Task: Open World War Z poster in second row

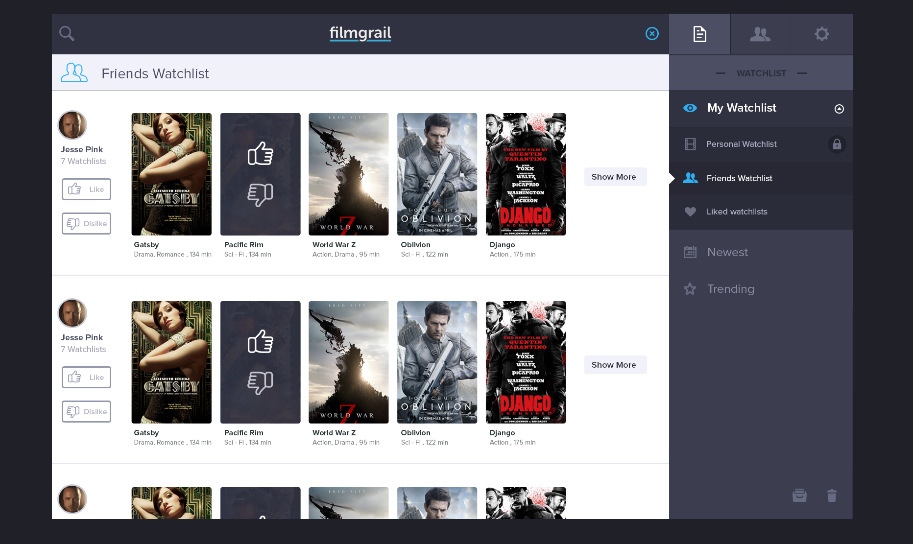Action: [348, 362]
